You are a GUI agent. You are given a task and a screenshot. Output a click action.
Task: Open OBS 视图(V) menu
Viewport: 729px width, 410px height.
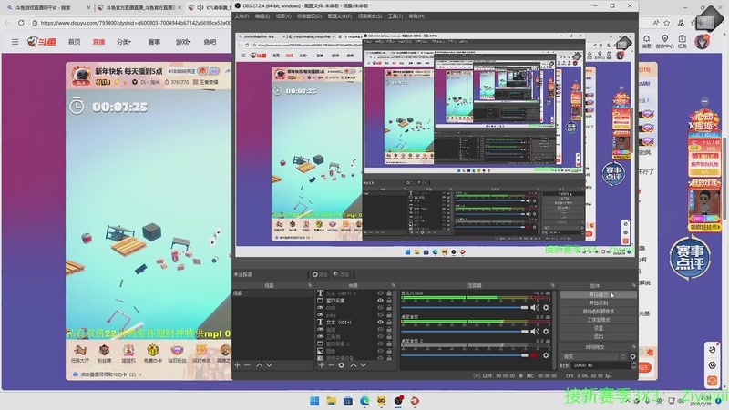[x=283, y=16]
